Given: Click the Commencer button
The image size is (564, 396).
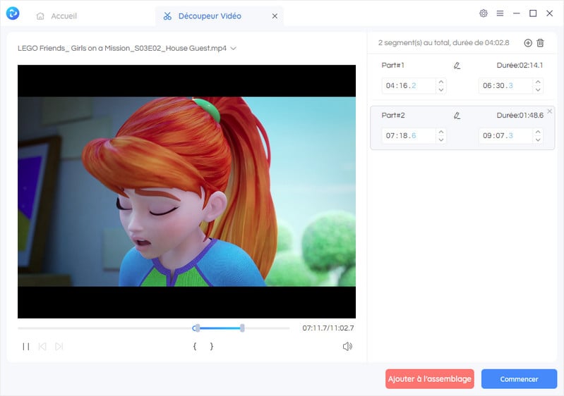Looking at the screenshot, I should (x=519, y=379).
